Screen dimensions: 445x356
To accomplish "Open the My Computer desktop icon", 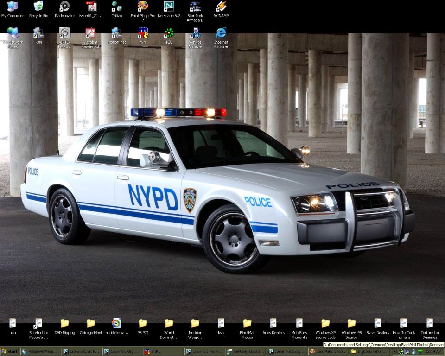I will pos(13,9).
